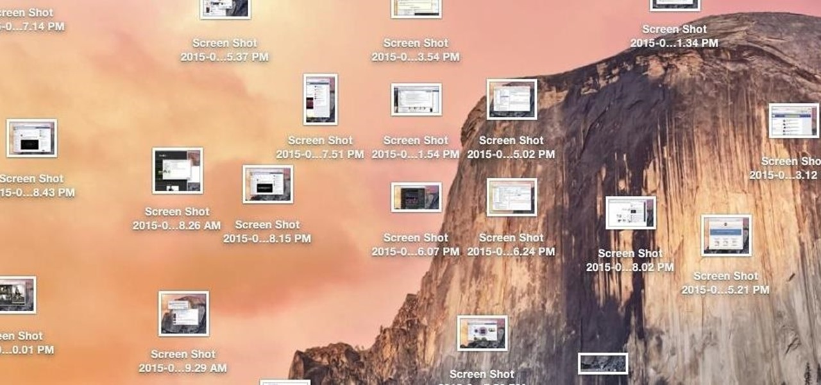Select the Screen Shot 2015-0...5.21 PM thumbnail
Viewport: 821px width, 385px height.
(x=726, y=235)
